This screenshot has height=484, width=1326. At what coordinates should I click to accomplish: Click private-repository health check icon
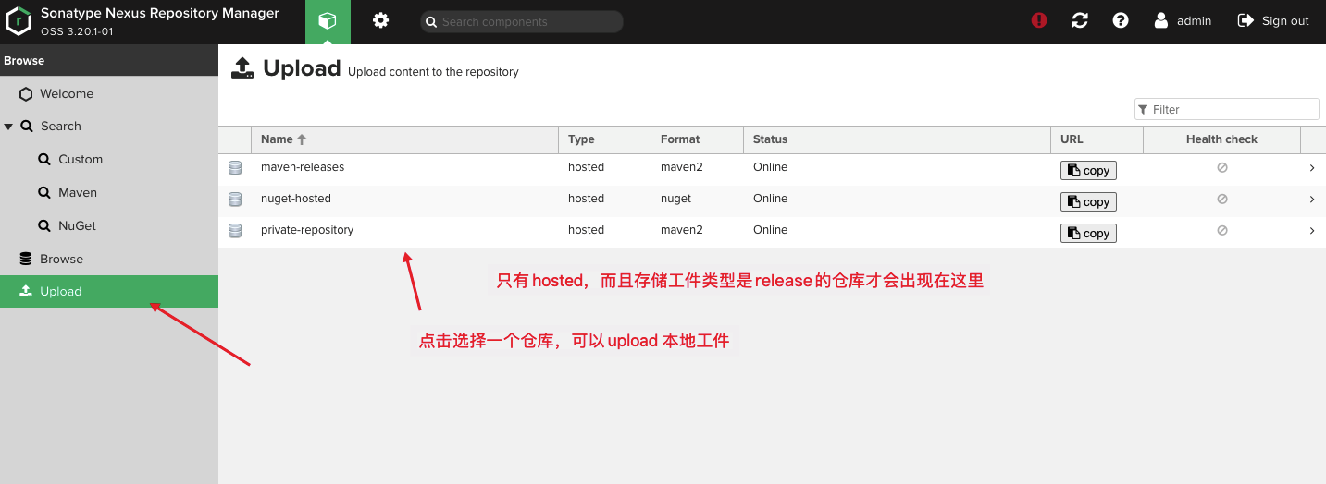pos(1222,230)
